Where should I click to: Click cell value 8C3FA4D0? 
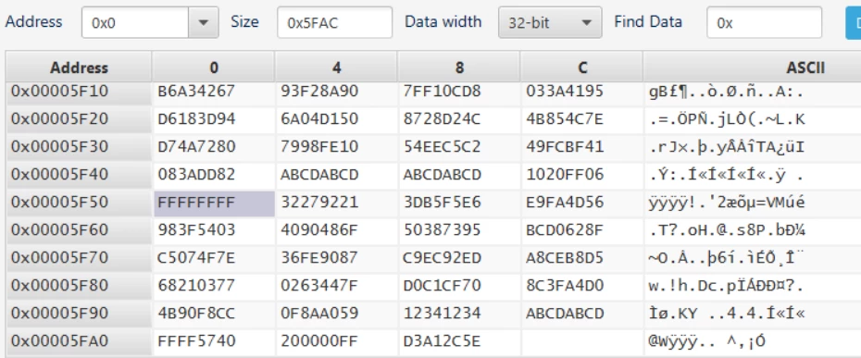tap(565, 286)
